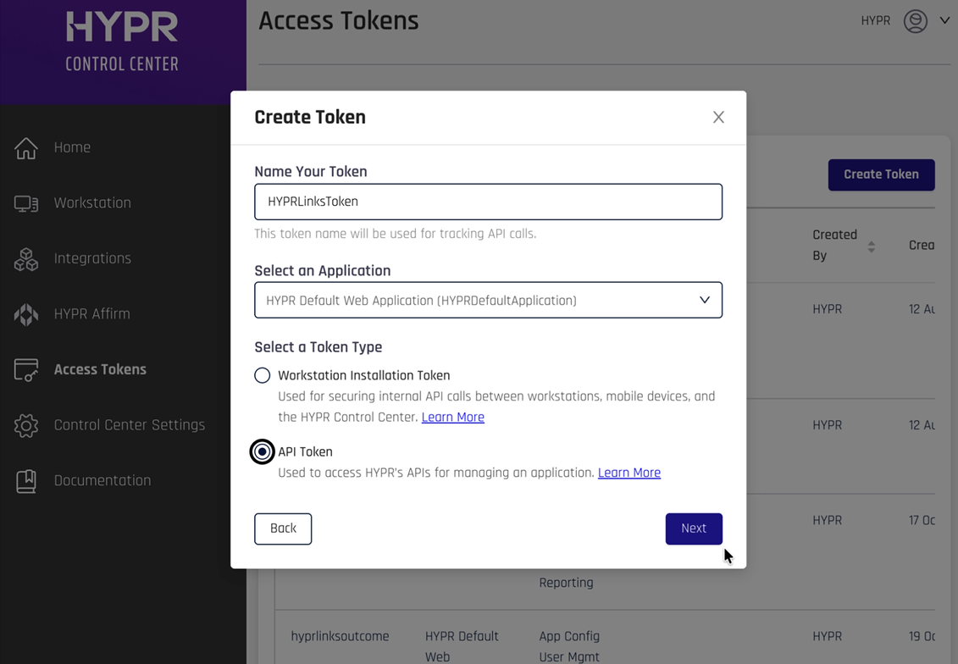Viewport: 958px width, 664px height.
Task: Select the API Token option
Action: [263, 451]
